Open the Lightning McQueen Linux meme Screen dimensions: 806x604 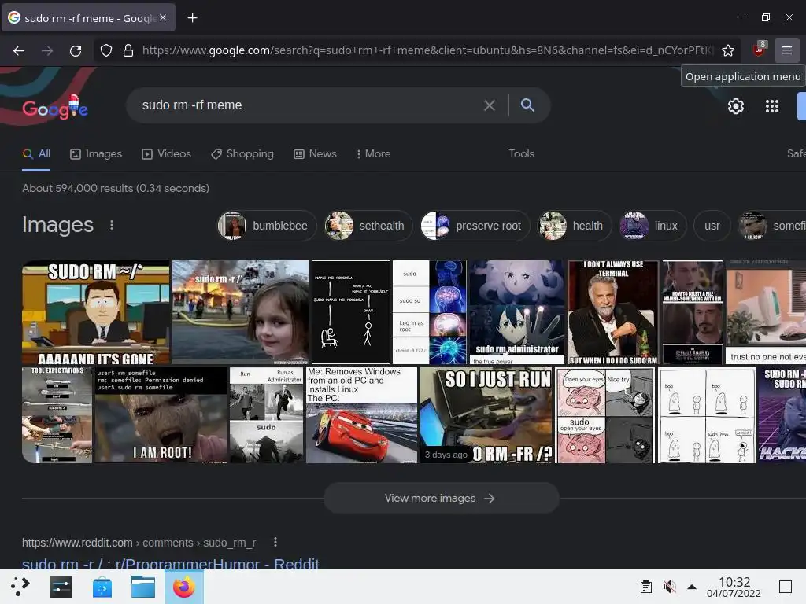(361, 415)
